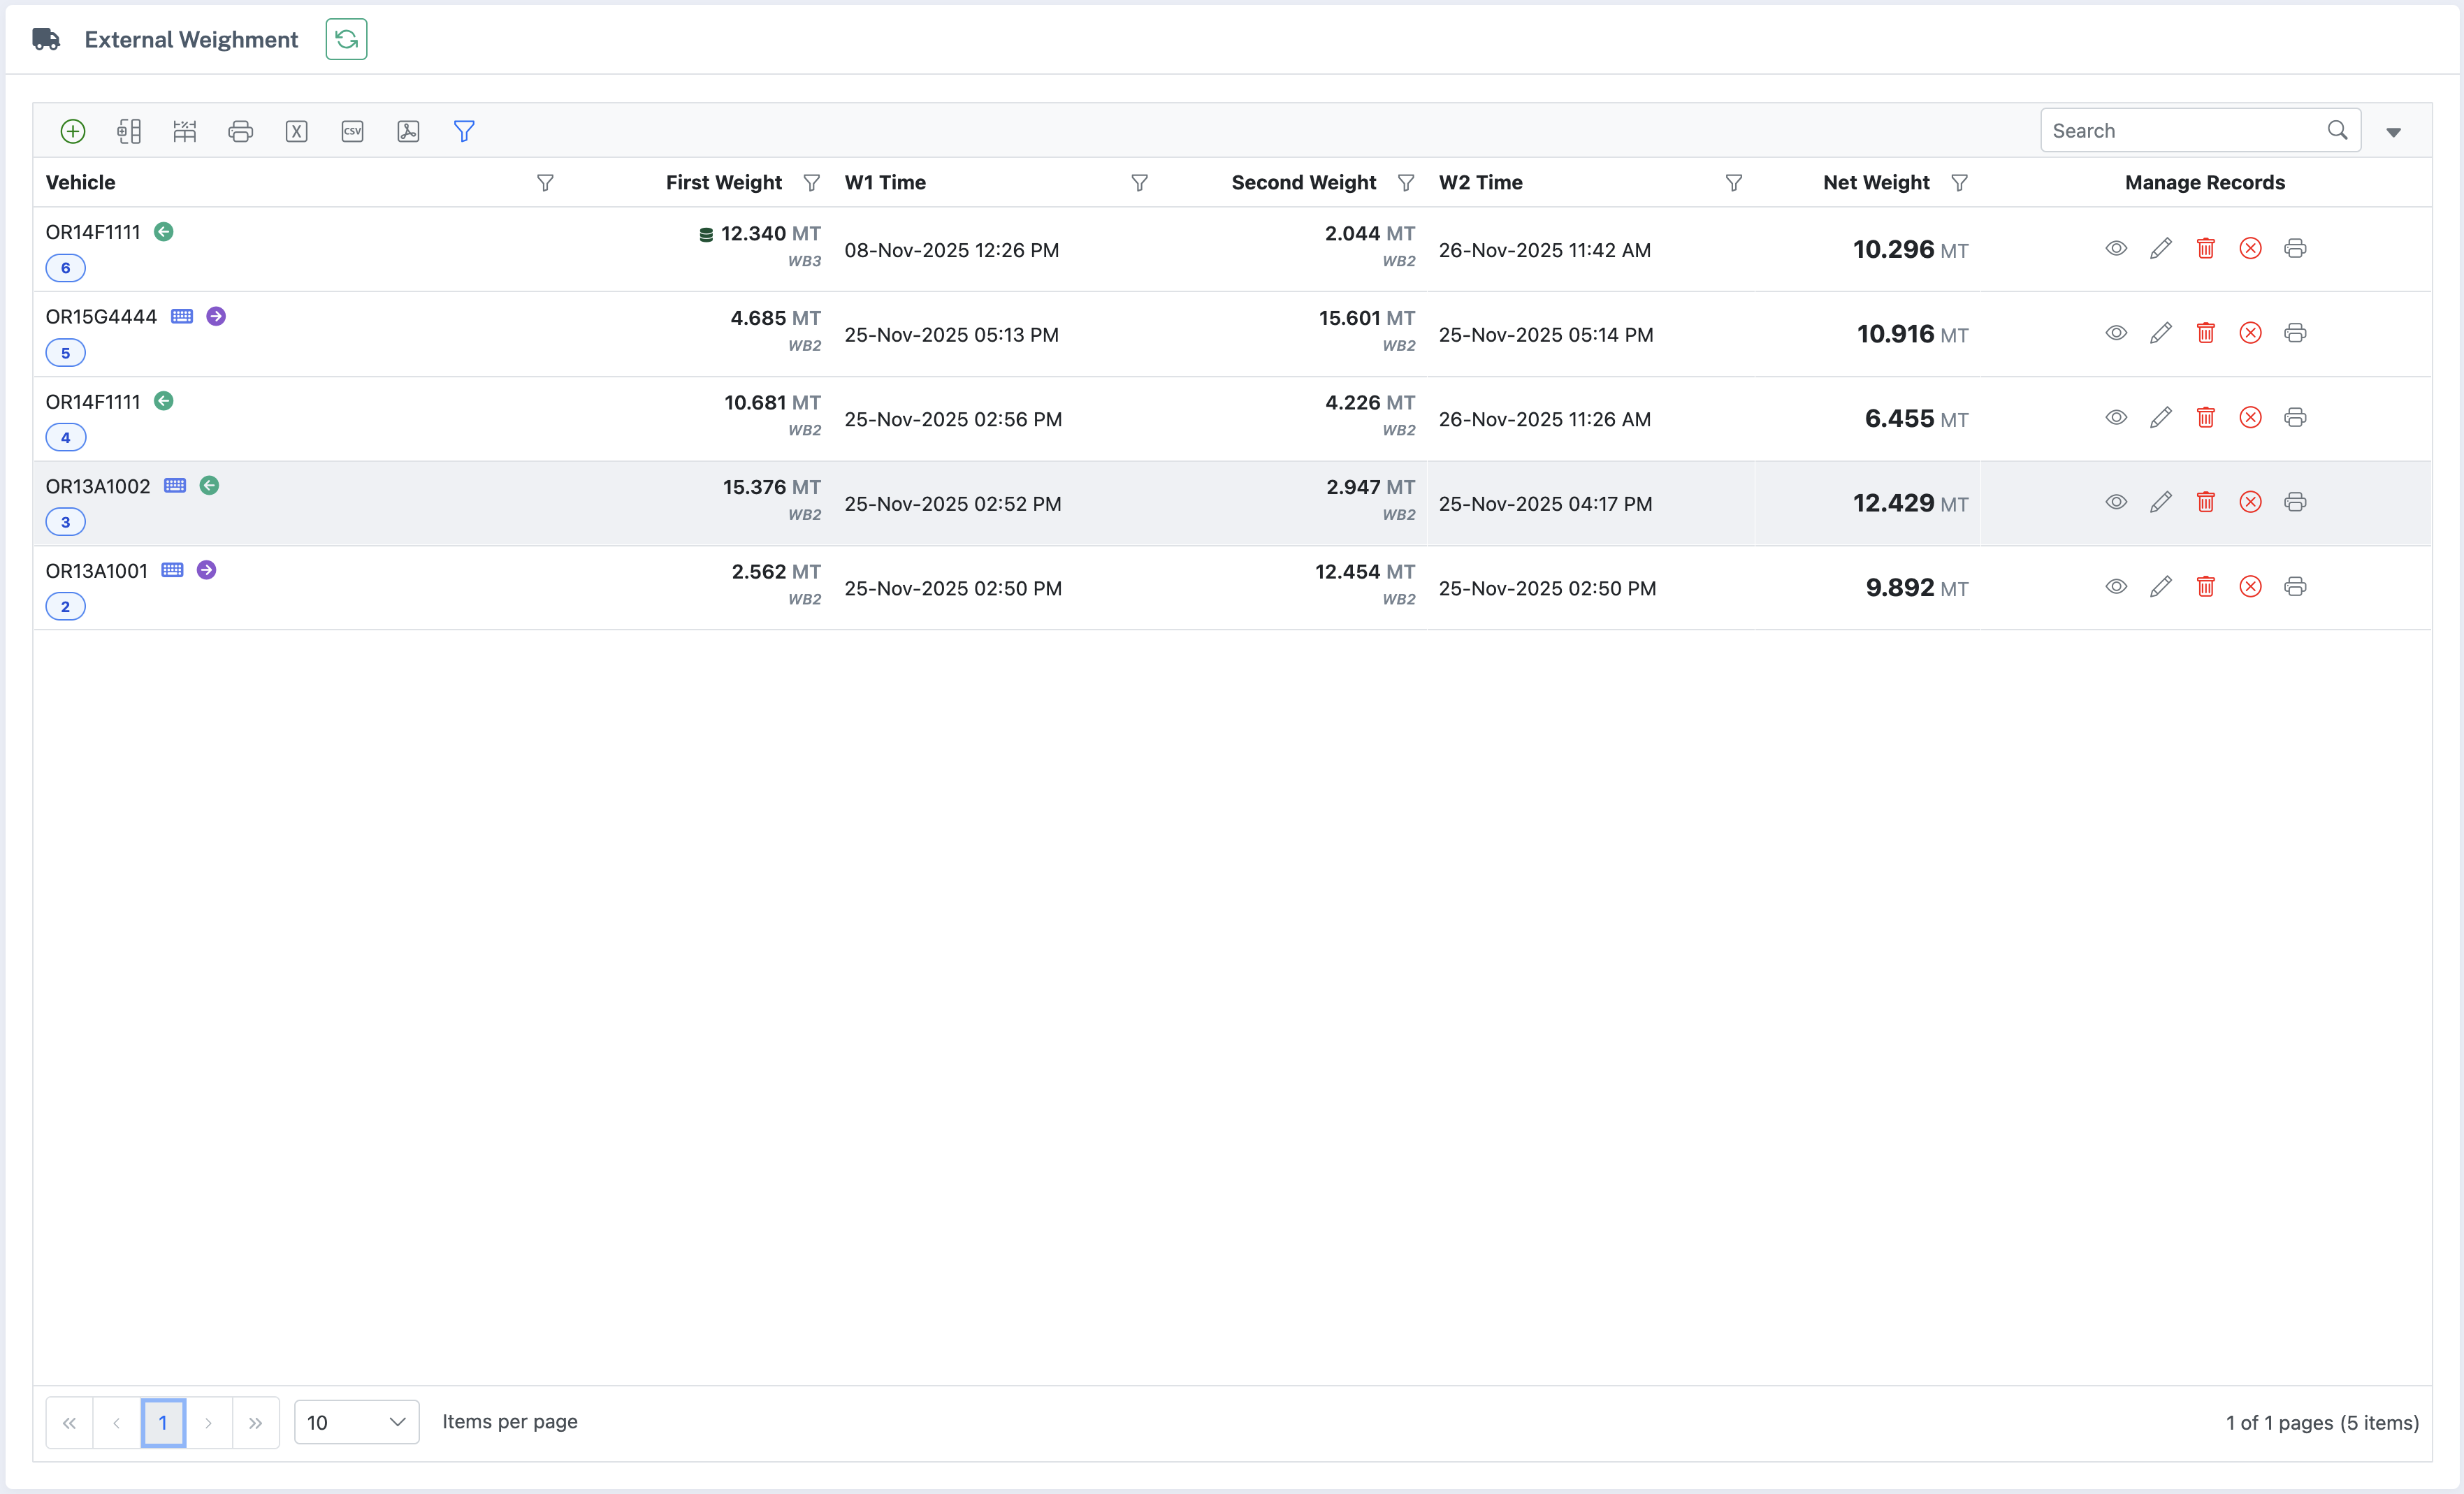
Task: Open the Net Weight column filter
Action: [x=1960, y=183]
